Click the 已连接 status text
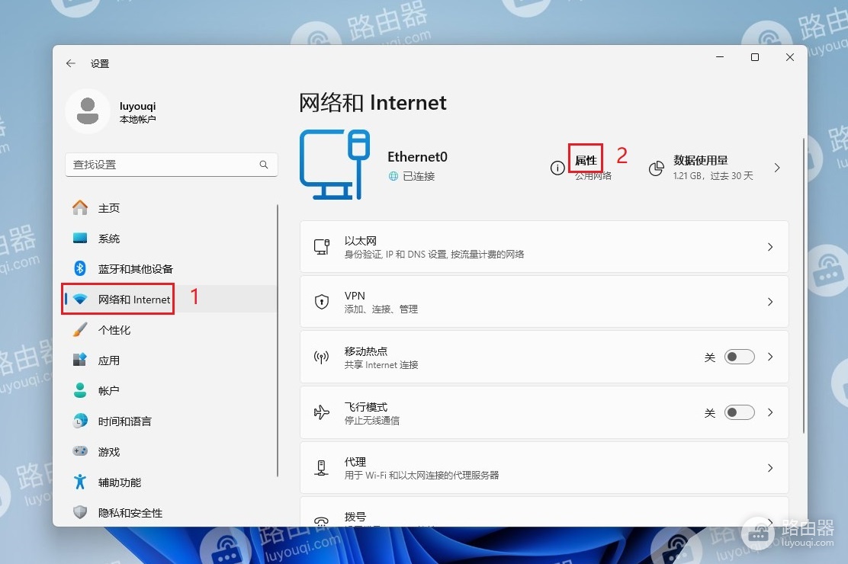Screen dimensions: 848x564 click(x=419, y=176)
